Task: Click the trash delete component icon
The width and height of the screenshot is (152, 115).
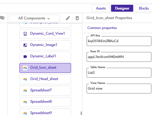Action: 77,18
